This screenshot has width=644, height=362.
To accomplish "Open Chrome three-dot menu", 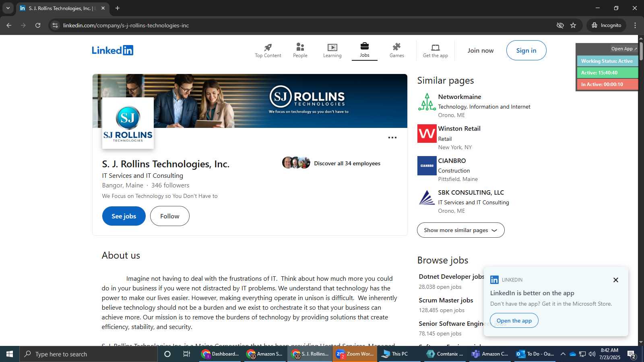I will 635,25.
